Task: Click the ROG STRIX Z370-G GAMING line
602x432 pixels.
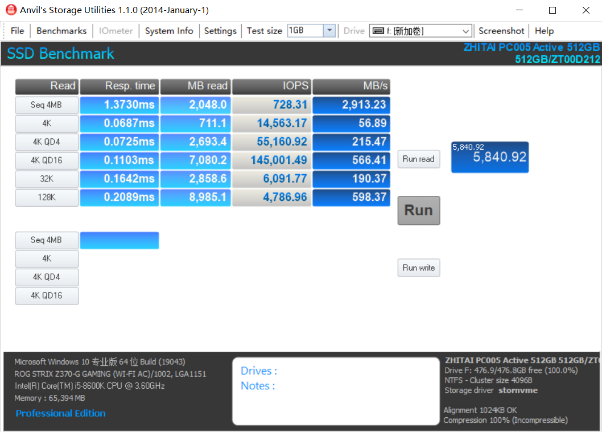Action: click(x=110, y=373)
